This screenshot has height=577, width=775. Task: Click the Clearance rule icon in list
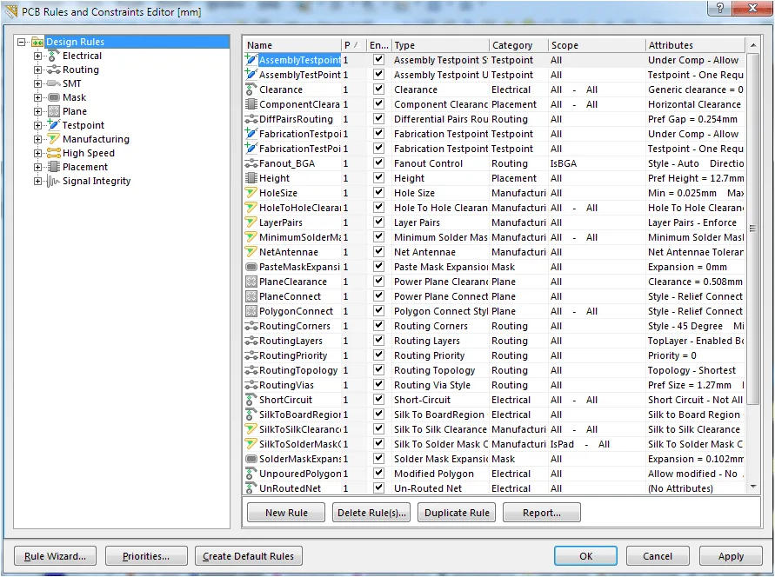point(251,90)
